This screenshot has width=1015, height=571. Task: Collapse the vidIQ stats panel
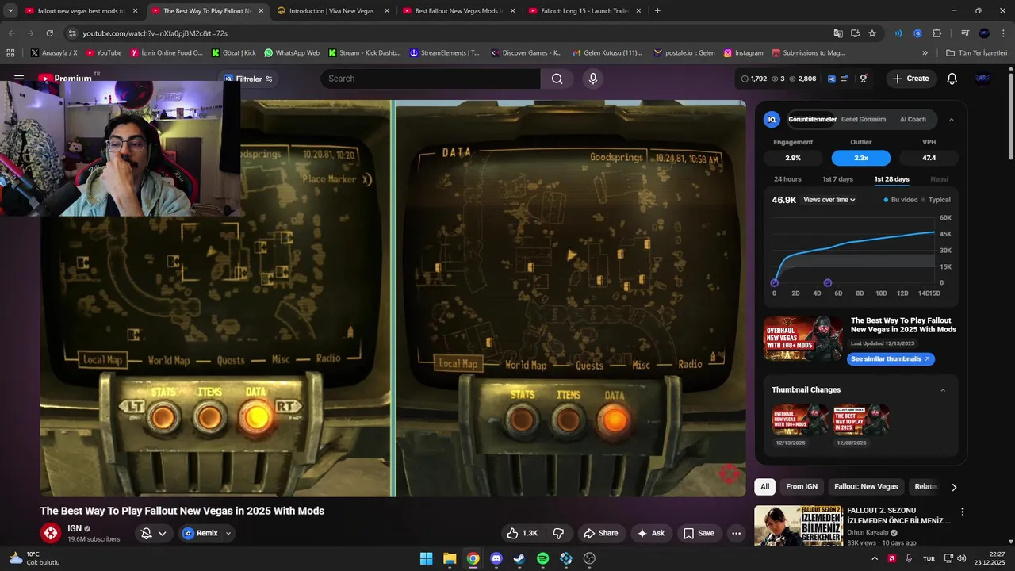(952, 120)
